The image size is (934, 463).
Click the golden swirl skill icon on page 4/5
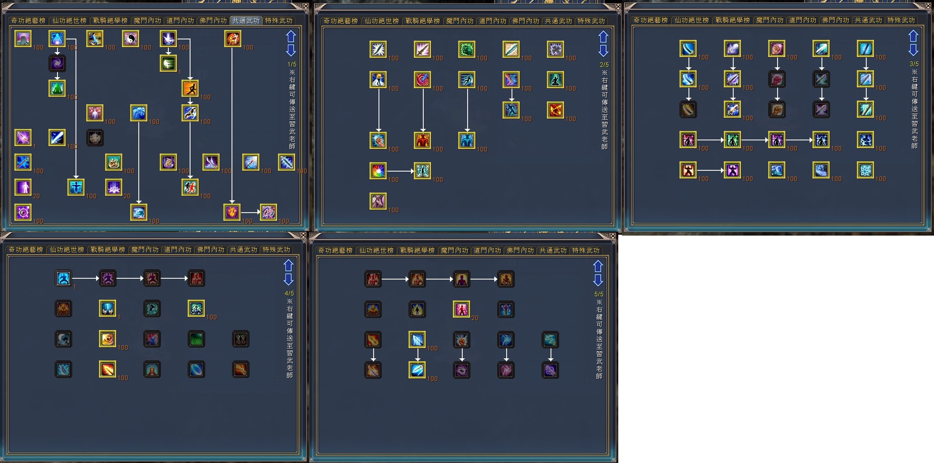[108, 339]
